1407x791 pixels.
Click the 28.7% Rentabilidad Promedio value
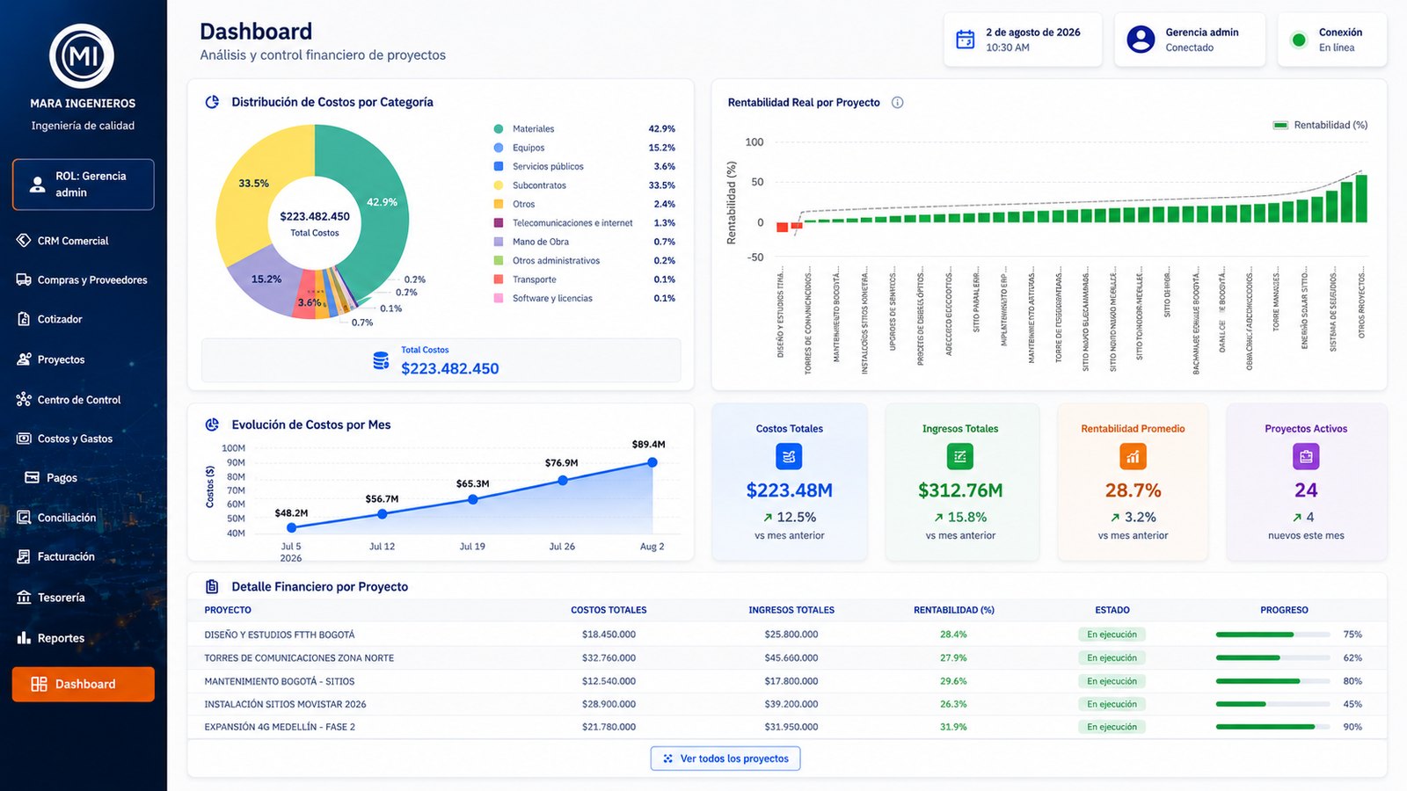point(1133,490)
